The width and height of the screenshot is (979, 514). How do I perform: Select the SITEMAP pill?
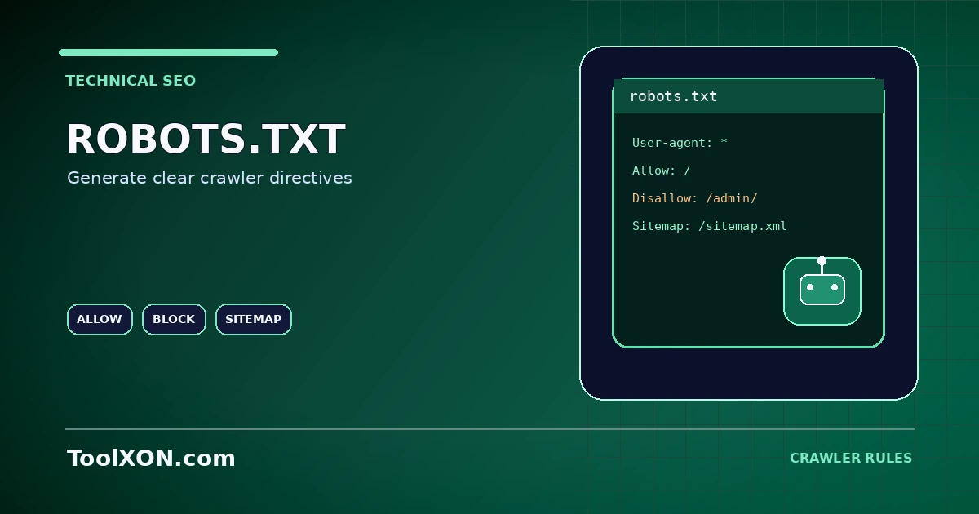coord(253,319)
